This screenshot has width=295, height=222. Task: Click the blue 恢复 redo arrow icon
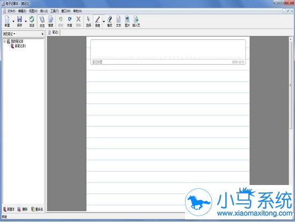coord(70,21)
